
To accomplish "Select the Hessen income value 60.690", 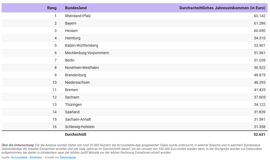I will coord(259,31).
